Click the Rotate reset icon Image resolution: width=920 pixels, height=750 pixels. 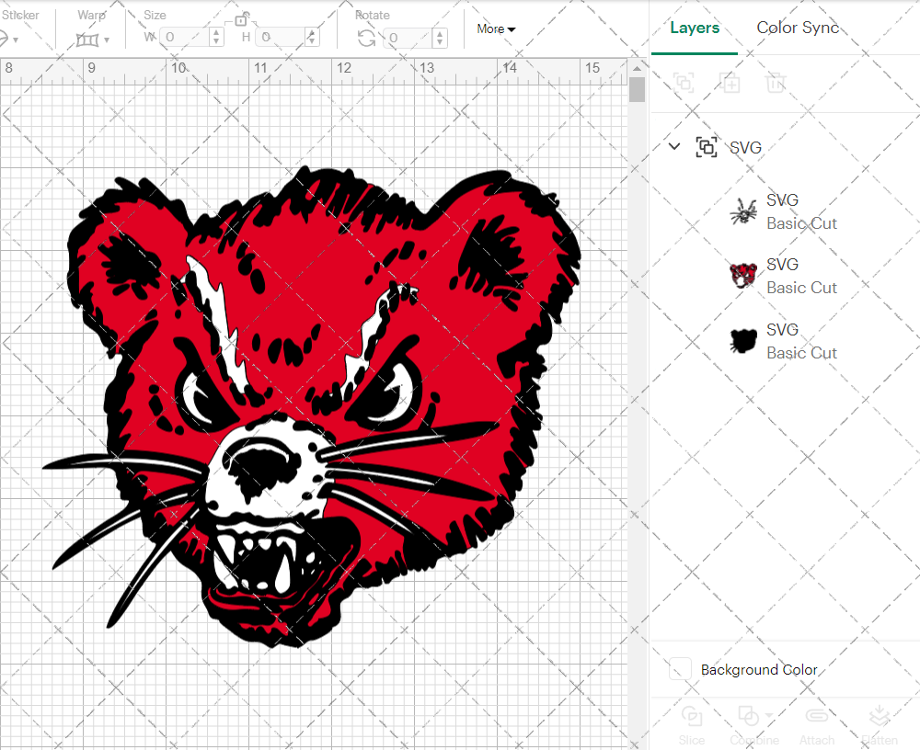click(366, 39)
